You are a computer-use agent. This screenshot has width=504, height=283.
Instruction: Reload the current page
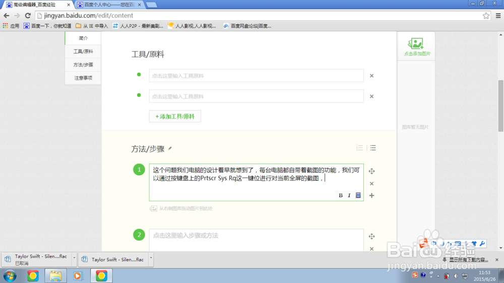coord(28,16)
